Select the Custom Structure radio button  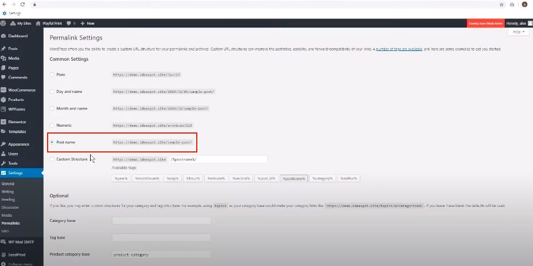(x=52, y=159)
